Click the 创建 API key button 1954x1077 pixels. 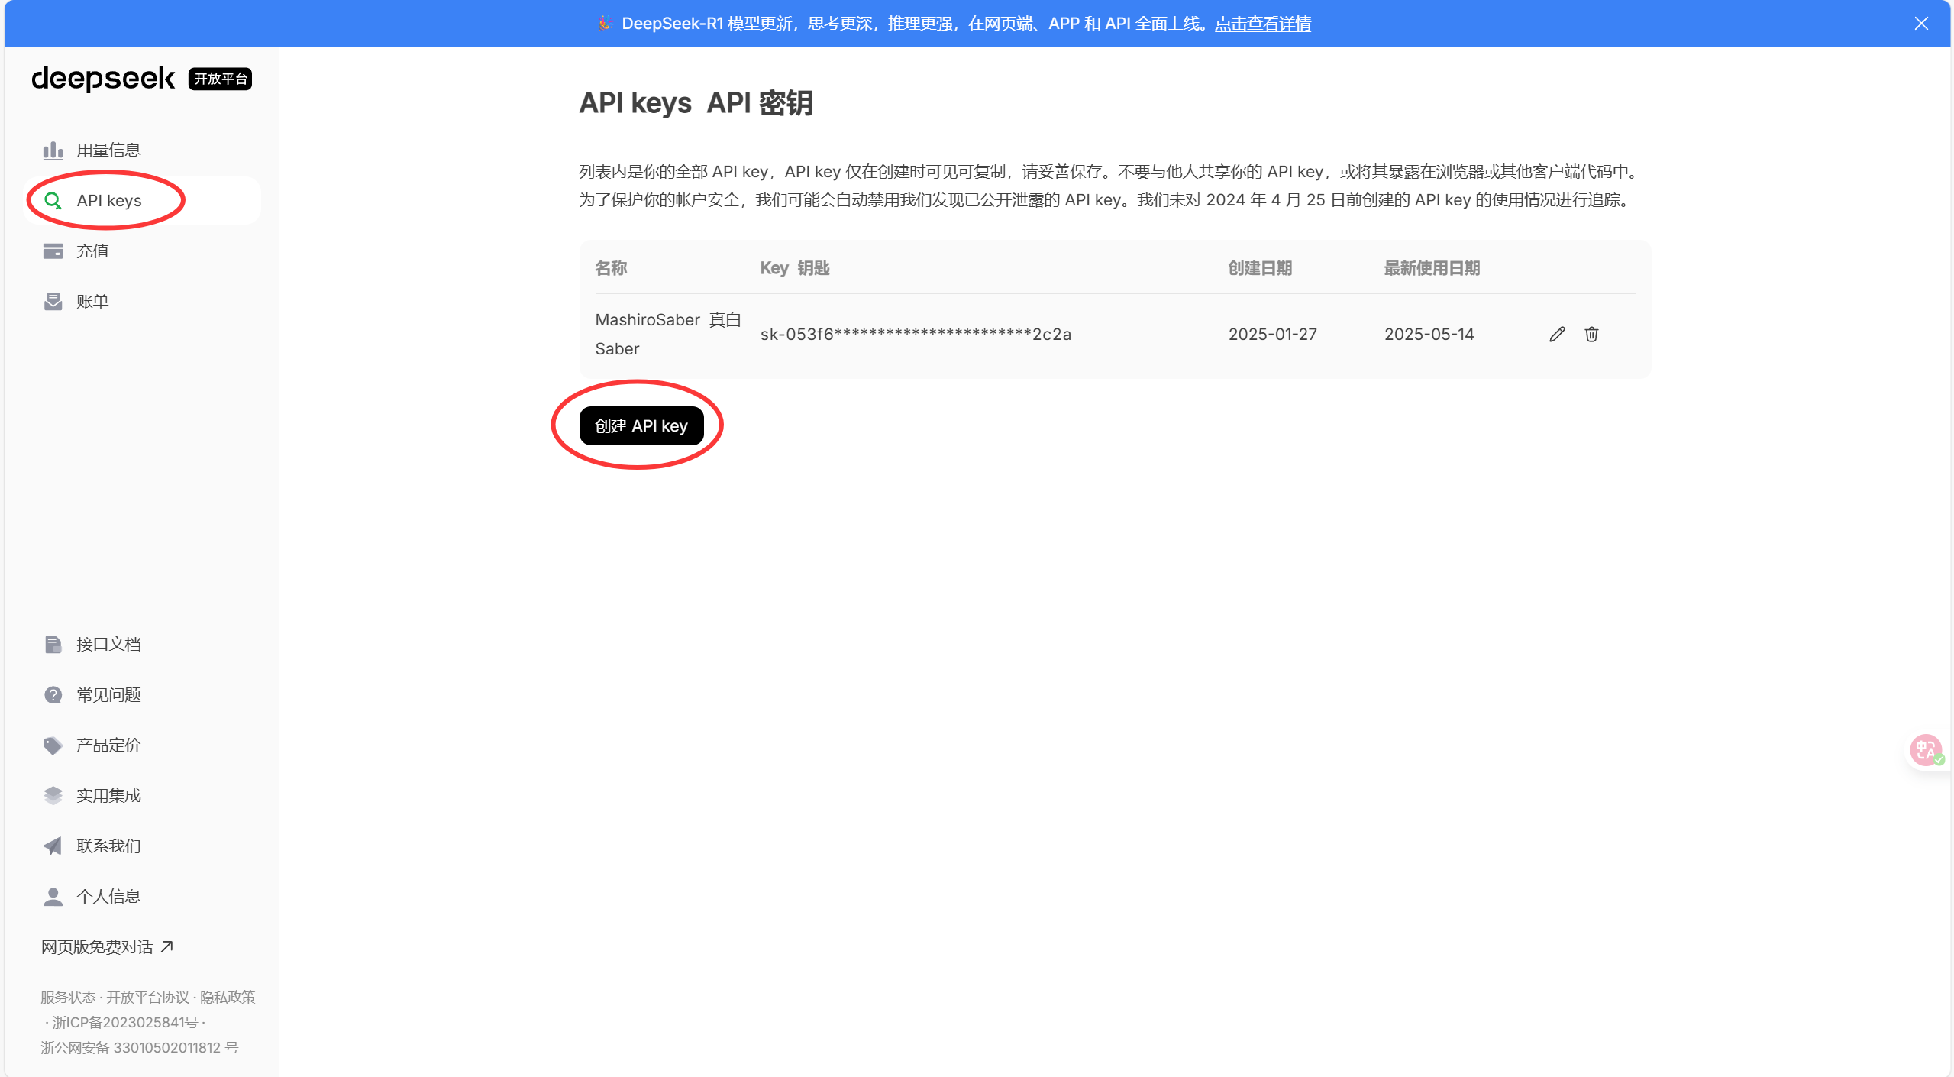642,425
